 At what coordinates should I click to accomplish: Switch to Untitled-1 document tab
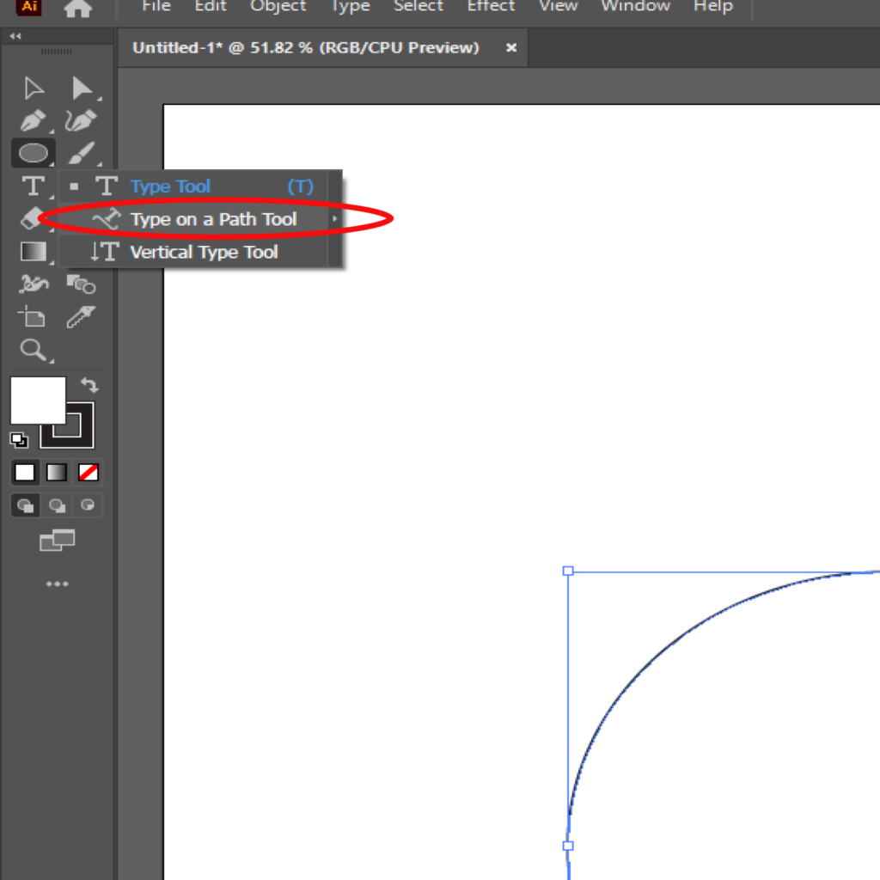pyautogui.click(x=306, y=48)
